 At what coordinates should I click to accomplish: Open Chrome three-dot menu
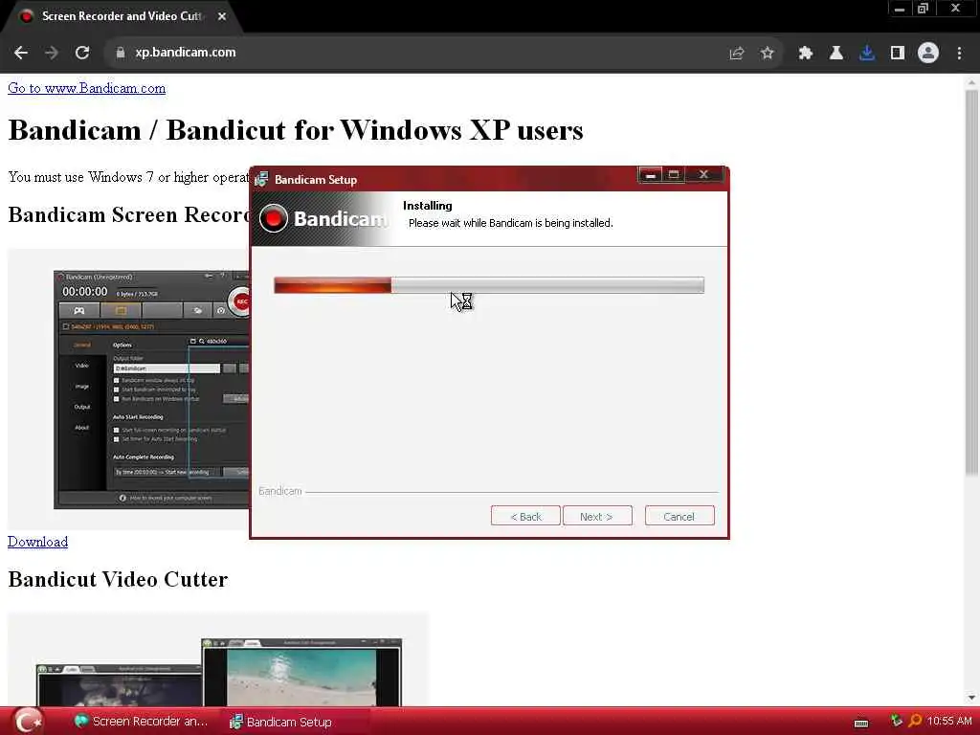pos(959,54)
